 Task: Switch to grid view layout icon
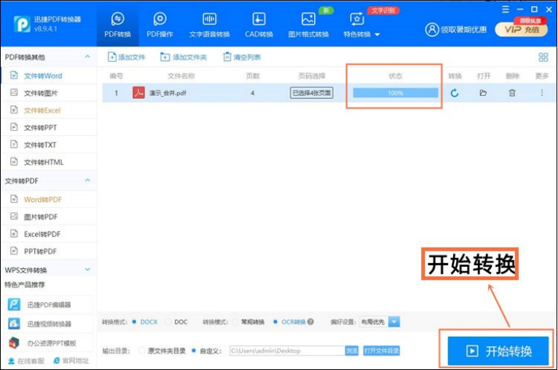pyautogui.click(x=543, y=57)
